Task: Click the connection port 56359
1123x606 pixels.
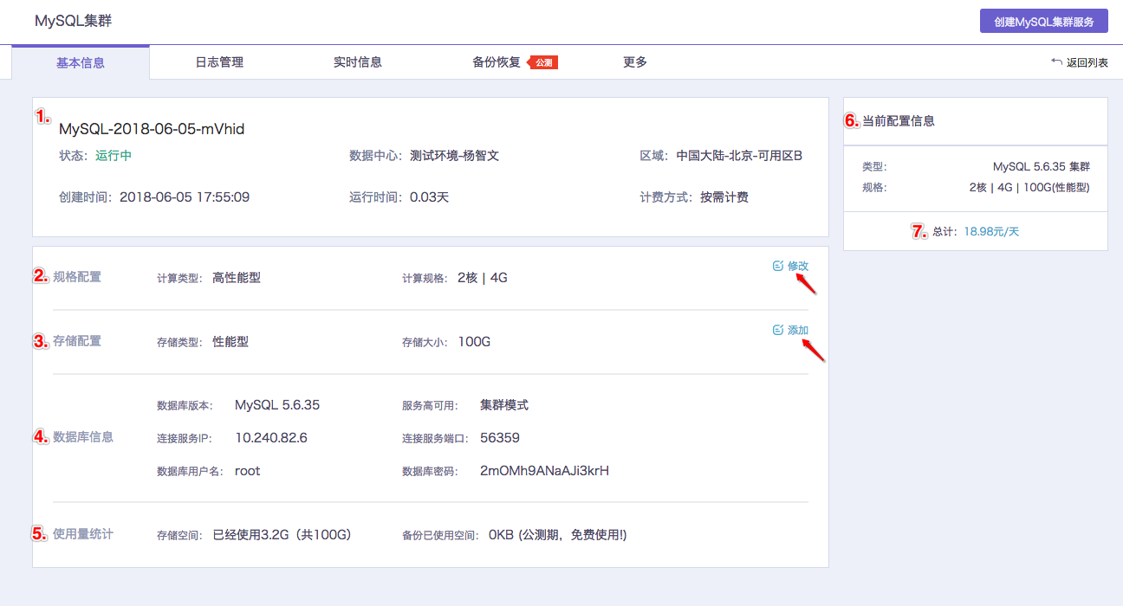Action: [x=500, y=438]
